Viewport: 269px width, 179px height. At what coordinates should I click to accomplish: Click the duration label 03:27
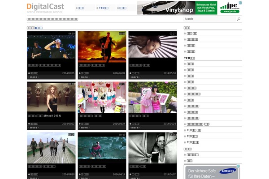pyautogui.click(x=173, y=34)
